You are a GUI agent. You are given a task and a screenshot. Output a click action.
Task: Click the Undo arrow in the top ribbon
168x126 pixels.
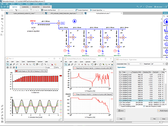coord(138,7)
